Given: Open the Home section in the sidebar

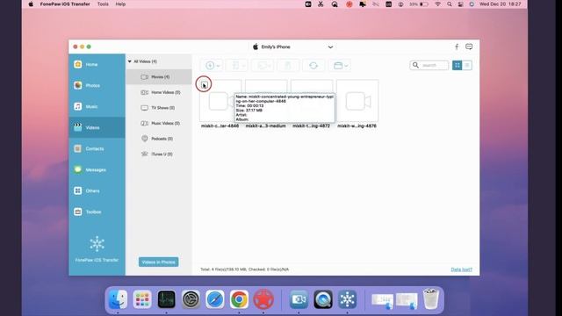Looking at the screenshot, I should coord(97,64).
